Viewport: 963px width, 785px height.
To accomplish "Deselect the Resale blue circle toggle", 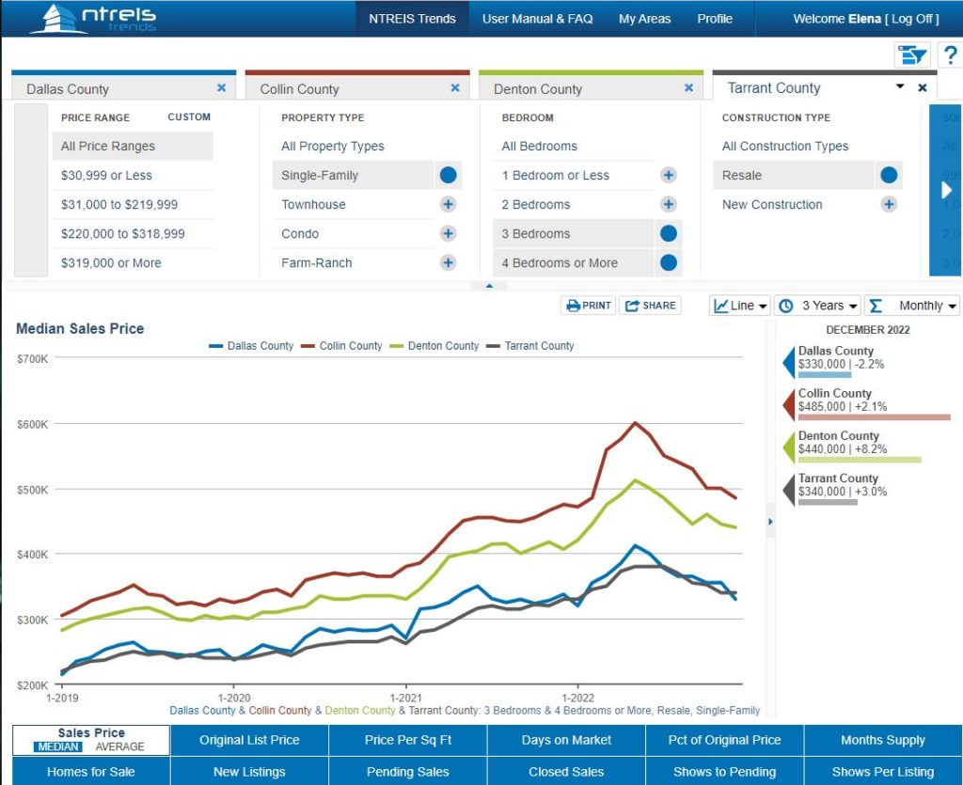I will coord(889,175).
